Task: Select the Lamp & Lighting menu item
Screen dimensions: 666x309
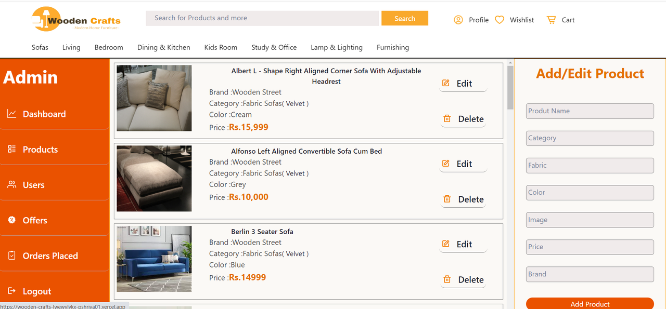Action: [337, 47]
